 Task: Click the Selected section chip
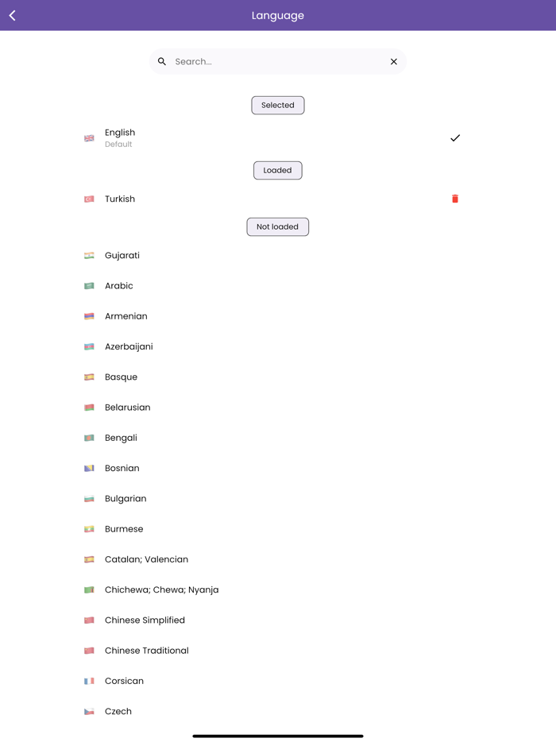tap(277, 105)
